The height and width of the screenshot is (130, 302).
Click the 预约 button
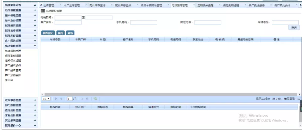tap(61, 33)
